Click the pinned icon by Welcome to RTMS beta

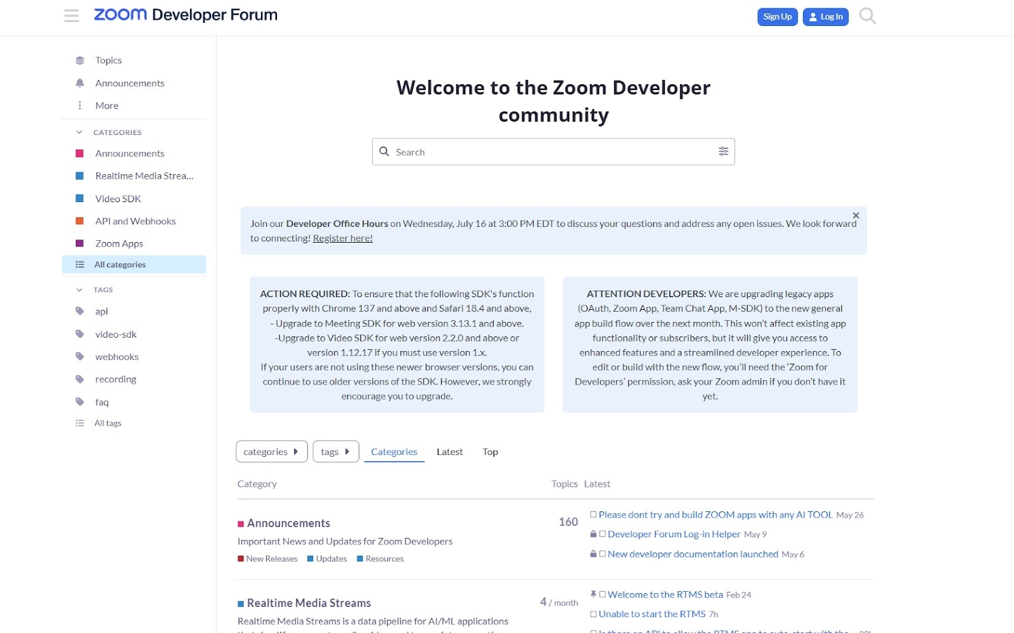pyautogui.click(x=593, y=594)
